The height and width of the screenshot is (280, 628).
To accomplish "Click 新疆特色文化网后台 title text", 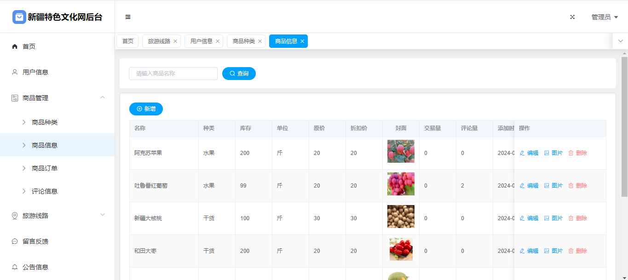I will [x=65, y=17].
